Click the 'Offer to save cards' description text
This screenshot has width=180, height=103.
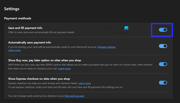[x=41, y=32]
